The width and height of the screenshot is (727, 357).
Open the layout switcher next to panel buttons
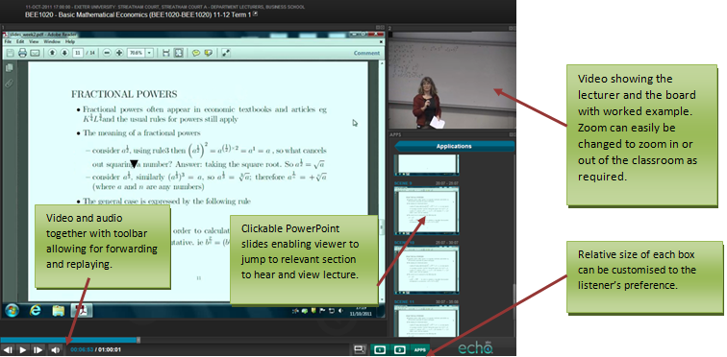360,349
